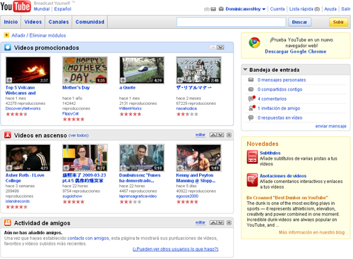This screenshot has width=353, height=259.
Task: Click the Videos en ascenso module icon
Action: point(8,135)
